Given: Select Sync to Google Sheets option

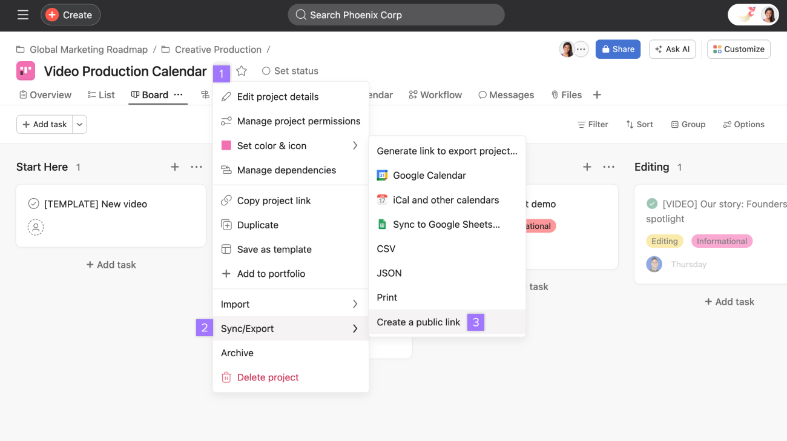Looking at the screenshot, I should click(446, 224).
